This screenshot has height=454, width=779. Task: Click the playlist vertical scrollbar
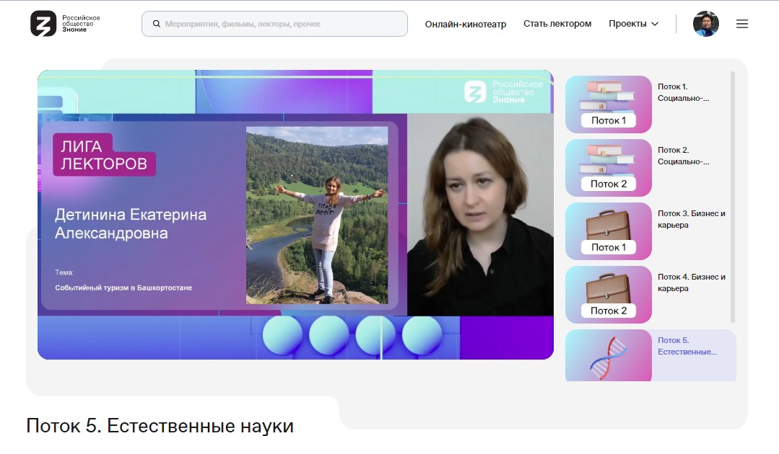[733, 195]
